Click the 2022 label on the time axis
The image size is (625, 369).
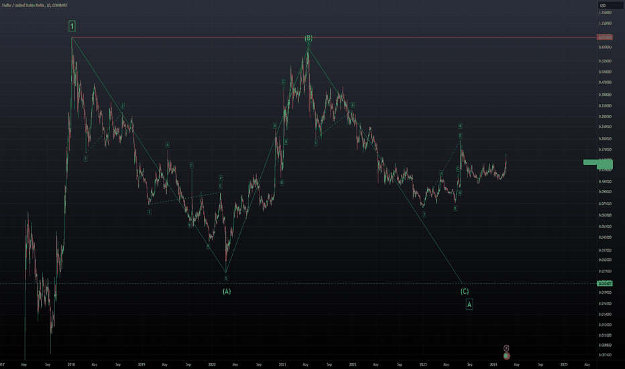tap(353, 364)
